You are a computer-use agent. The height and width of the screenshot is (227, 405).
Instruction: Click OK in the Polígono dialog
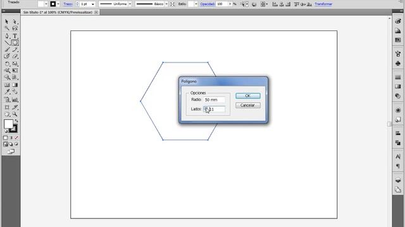pyautogui.click(x=247, y=96)
